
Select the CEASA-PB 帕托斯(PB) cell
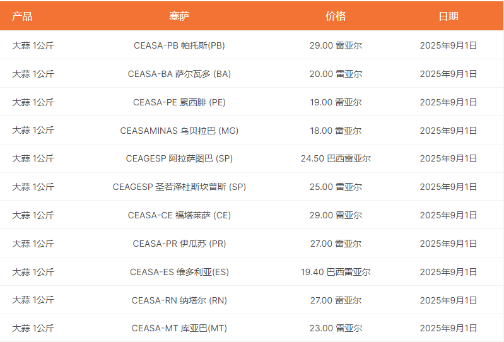coord(179,45)
